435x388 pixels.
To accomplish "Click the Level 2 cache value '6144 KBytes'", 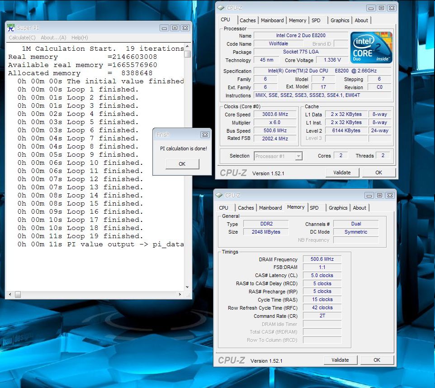I will point(346,130).
